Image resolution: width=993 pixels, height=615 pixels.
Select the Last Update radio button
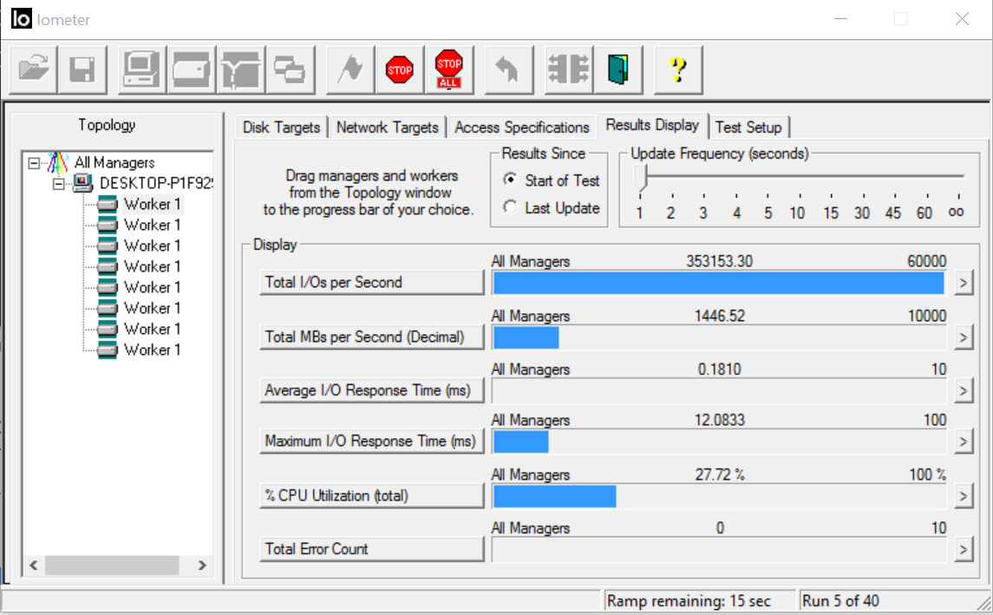(511, 208)
